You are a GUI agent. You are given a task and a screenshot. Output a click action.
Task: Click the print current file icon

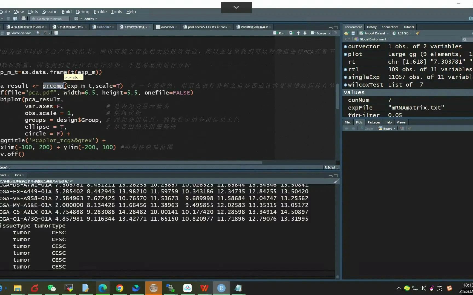pyautogui.click(x=24, y=19)
